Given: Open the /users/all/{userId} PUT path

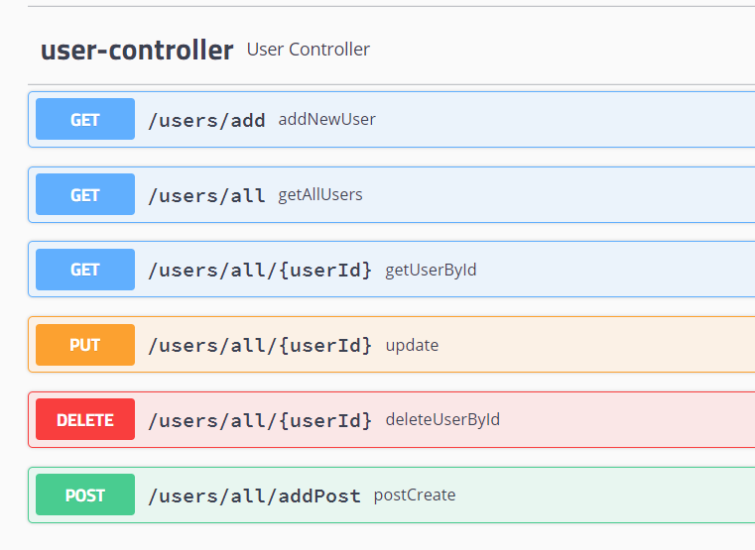Looking at the screenshot, I should (x=260, y=345).
